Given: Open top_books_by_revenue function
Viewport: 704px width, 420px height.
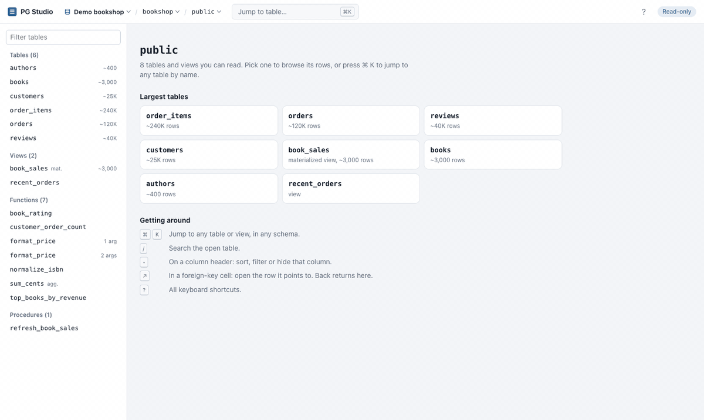Looking at the screenshot, I should [x=63, y=298].
